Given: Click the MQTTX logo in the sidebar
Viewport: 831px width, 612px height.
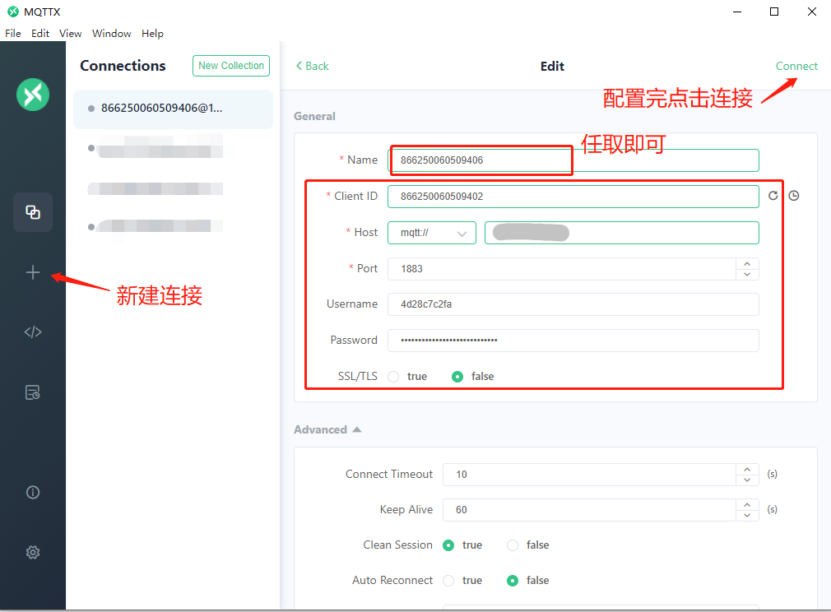Looking at the screenshot, I should [33, 95].
